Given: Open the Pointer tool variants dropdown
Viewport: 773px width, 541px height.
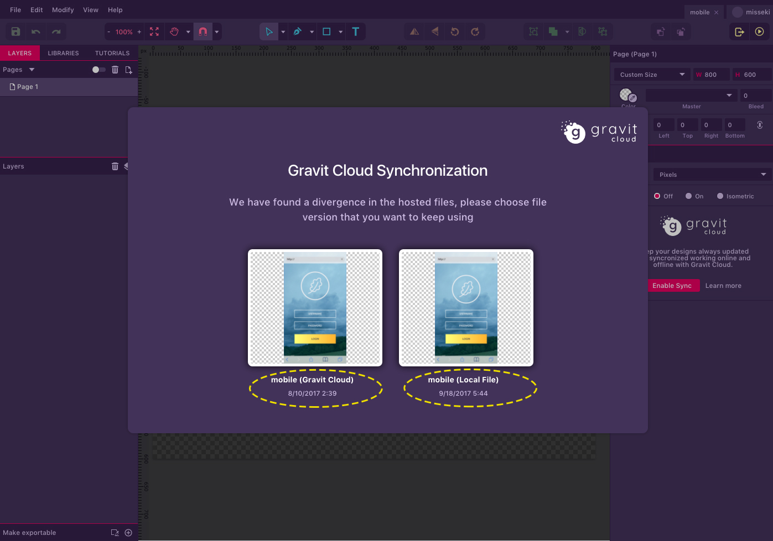Looking at the screenshot, I should click(283, 32).
